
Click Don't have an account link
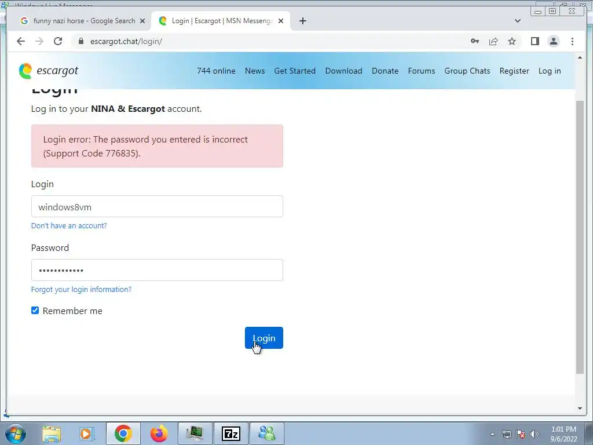[69, 225]
